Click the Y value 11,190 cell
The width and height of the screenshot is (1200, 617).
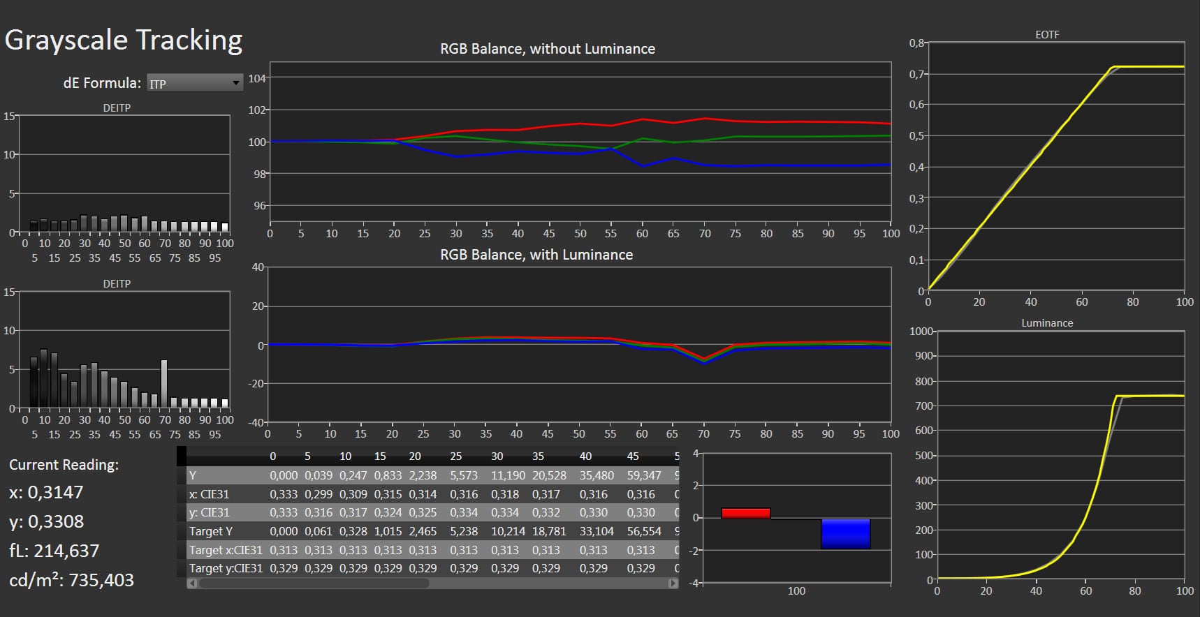(508, 475)
